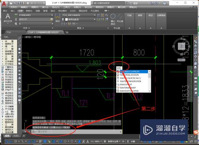
Task: Toggle polar tracking in status bar
Action: (x=16, y=141)
